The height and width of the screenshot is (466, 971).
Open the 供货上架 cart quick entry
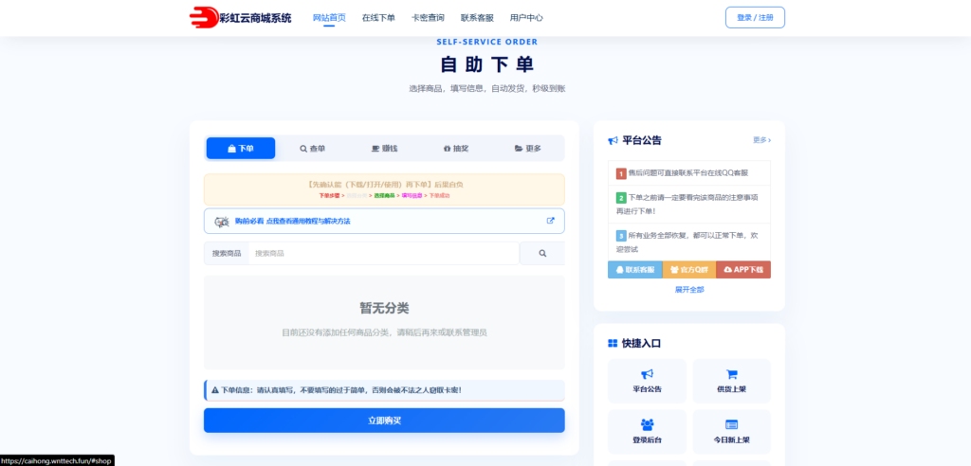coord(731,381)
